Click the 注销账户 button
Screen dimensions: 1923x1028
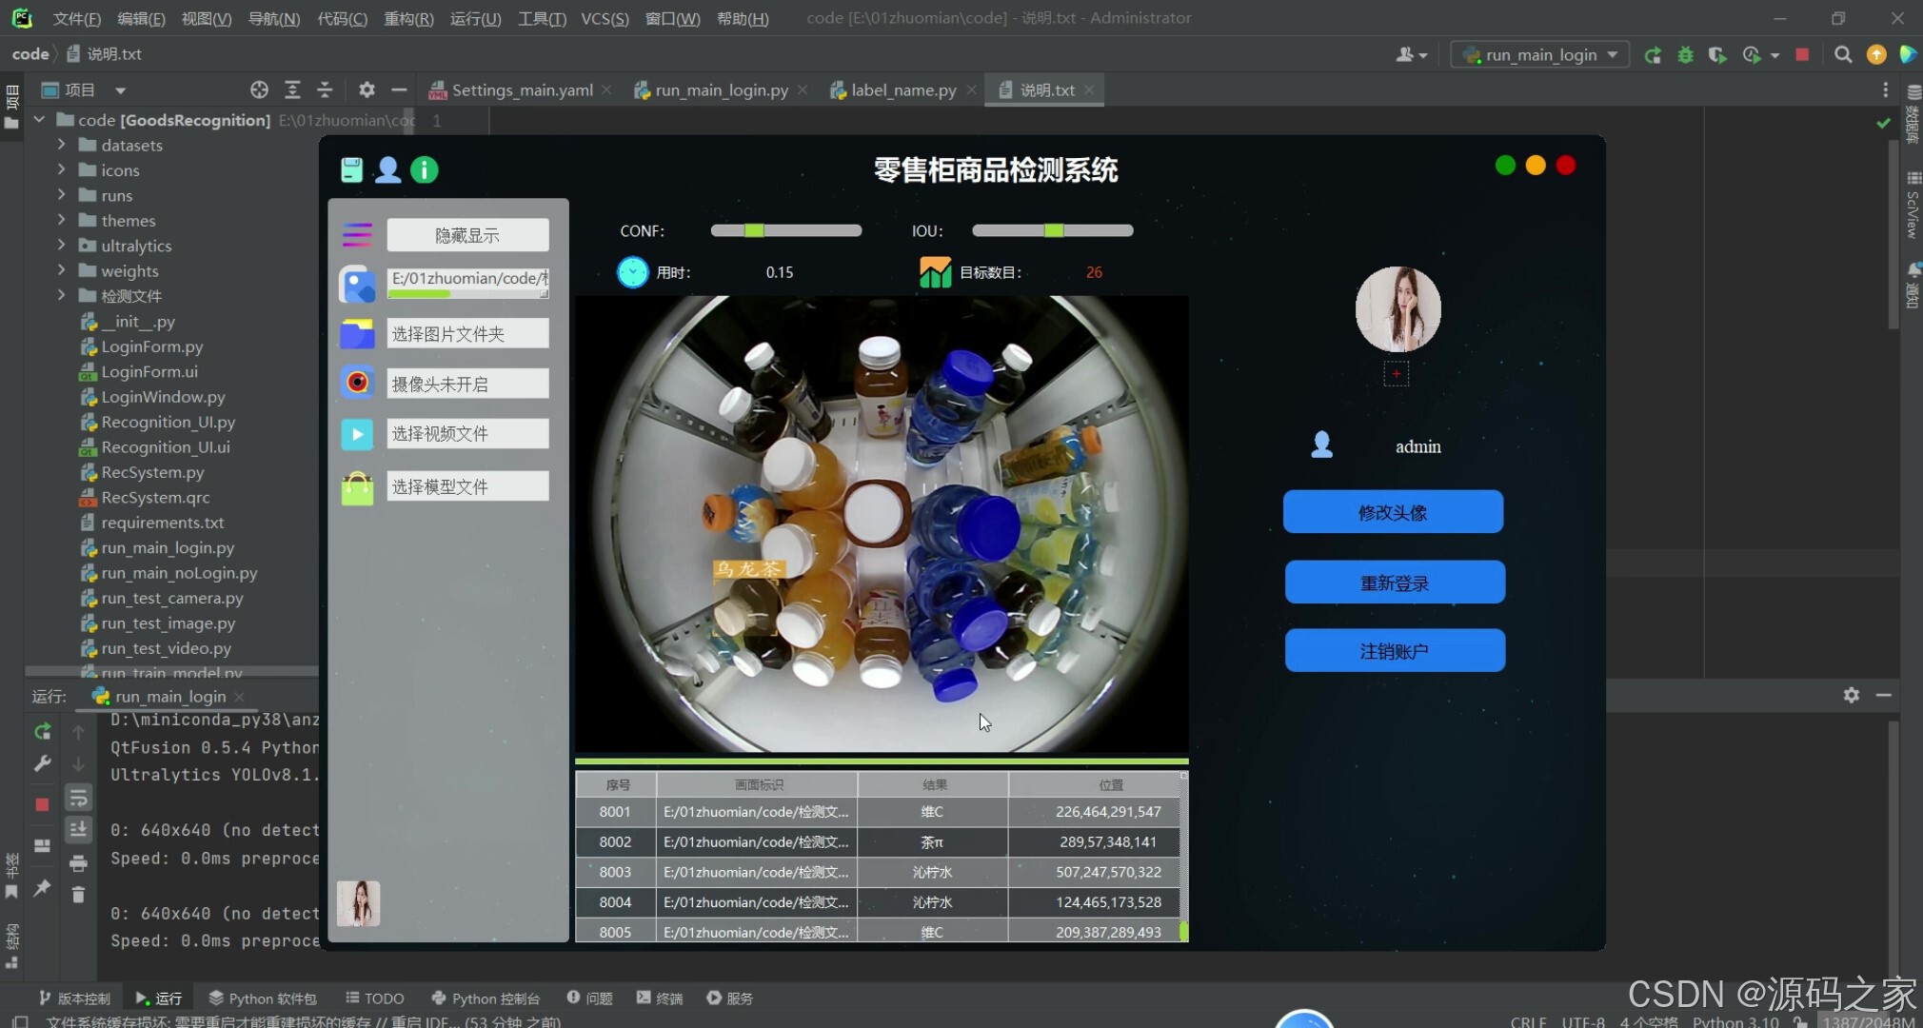tap(1394, 651)
